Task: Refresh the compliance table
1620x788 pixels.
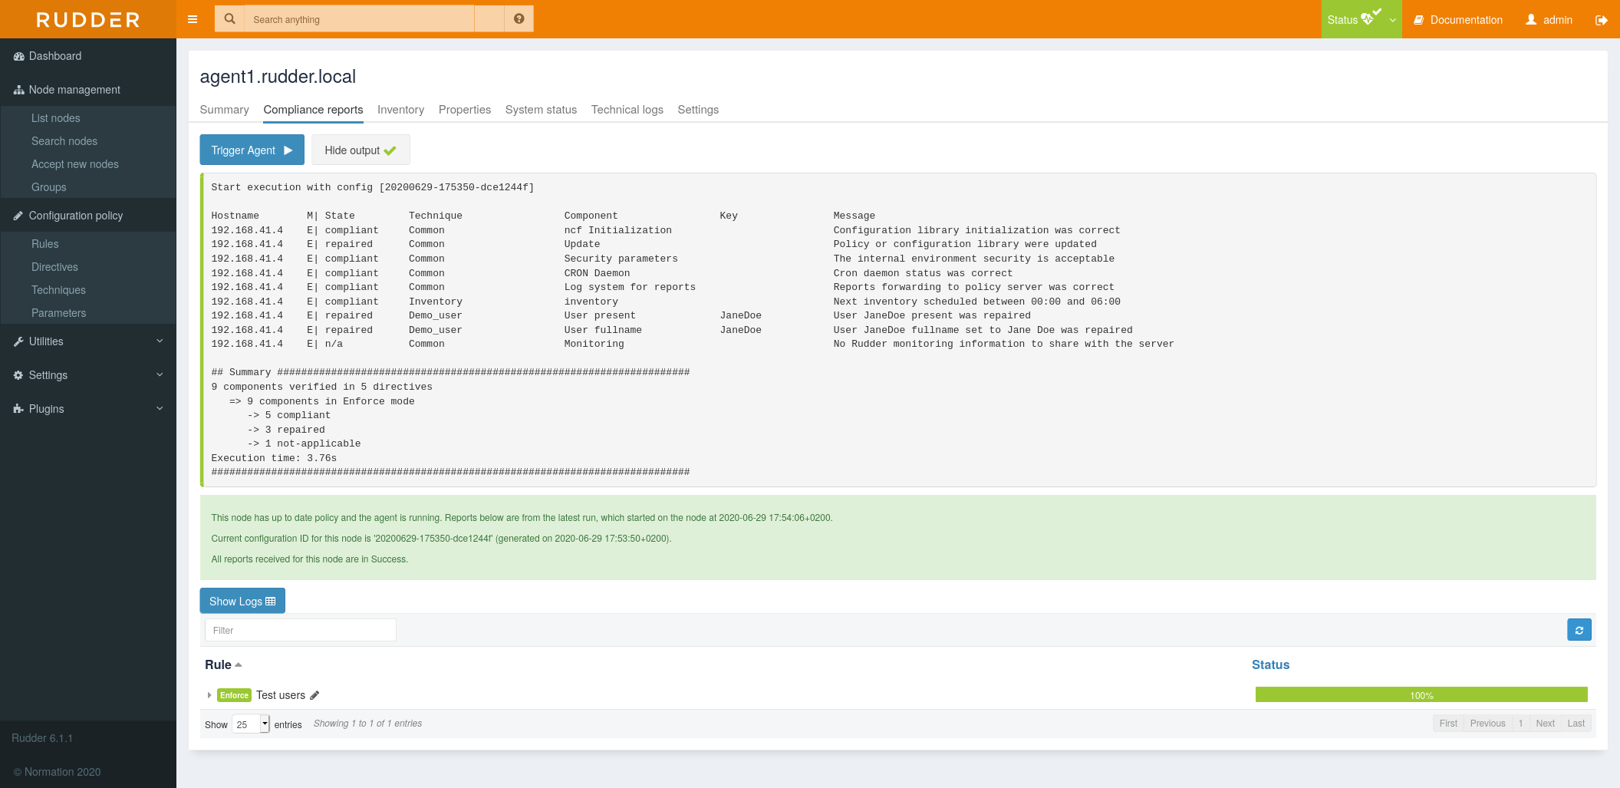Action: coord(1579,629)
